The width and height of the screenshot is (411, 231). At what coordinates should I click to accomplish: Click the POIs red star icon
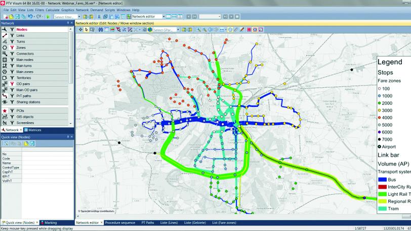[5, 110]
